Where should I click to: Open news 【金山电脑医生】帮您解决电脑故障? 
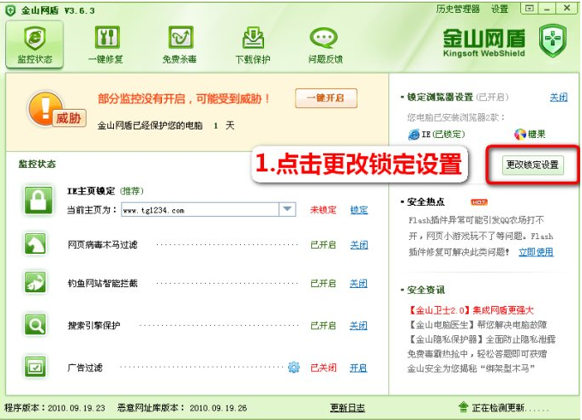pyautogui.click(x=477, y=325)
